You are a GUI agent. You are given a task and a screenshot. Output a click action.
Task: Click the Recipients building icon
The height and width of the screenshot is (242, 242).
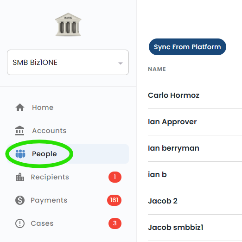(20, 177)
